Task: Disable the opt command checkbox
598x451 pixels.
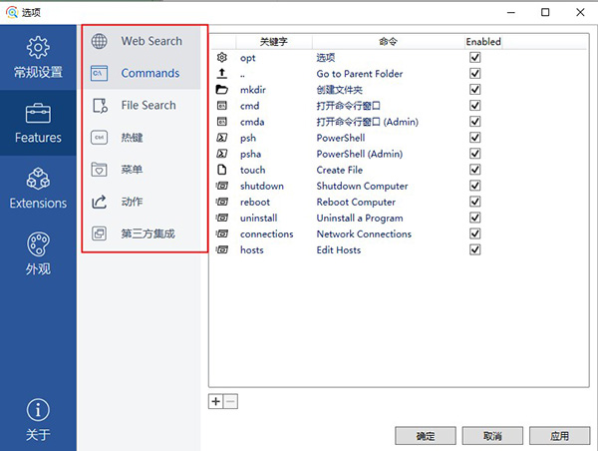Action: point(474,58)
